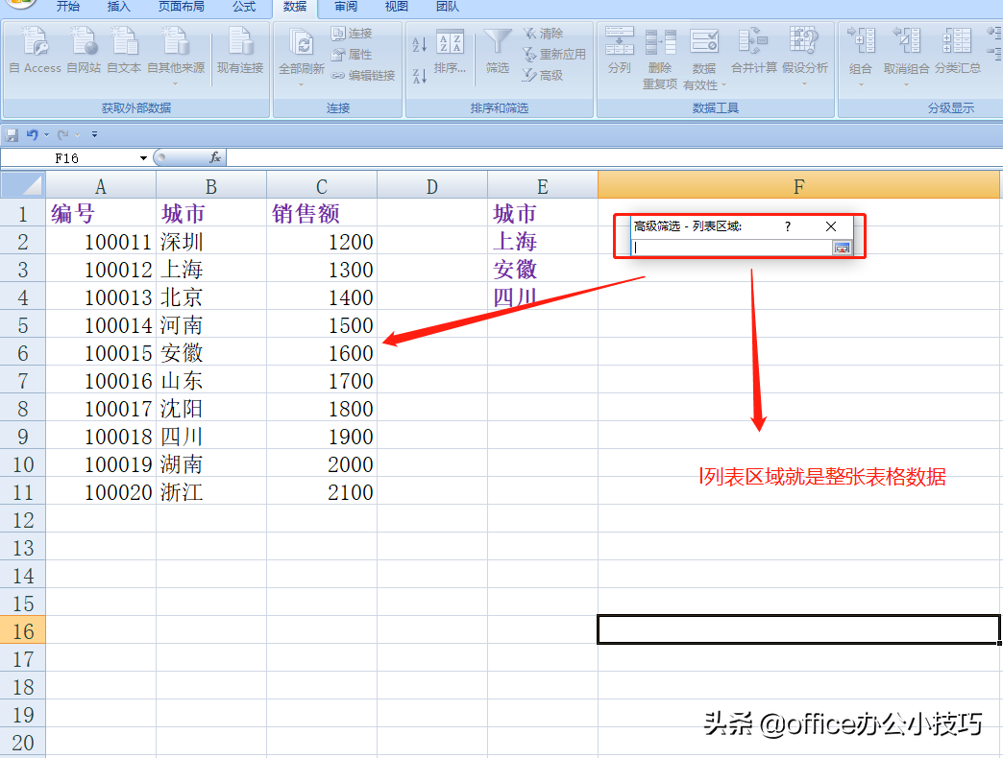
Task: Click Group (组合) icon
Action: tap(861, 42)
